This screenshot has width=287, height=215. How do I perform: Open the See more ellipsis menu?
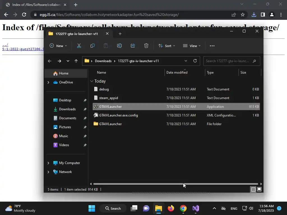pos(212,46)
